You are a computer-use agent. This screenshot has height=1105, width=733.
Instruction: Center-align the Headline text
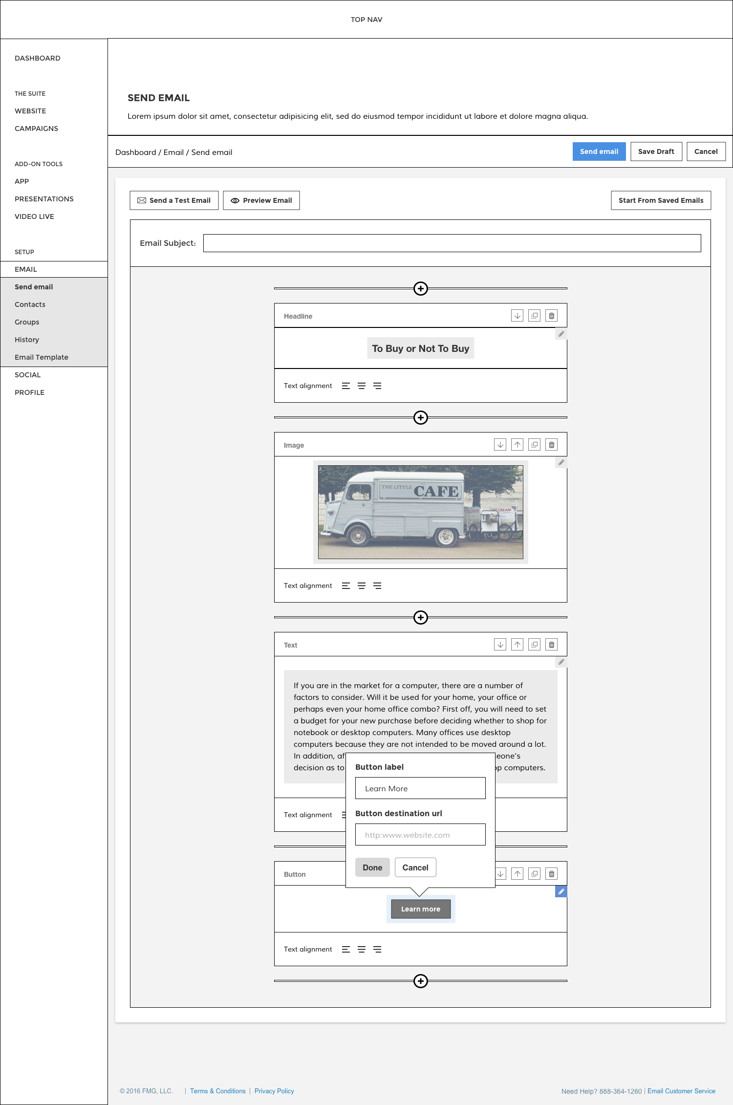(362, 386)
